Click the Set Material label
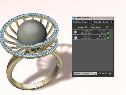This screenshot has height=95, width=126. (x=103, y=74)
